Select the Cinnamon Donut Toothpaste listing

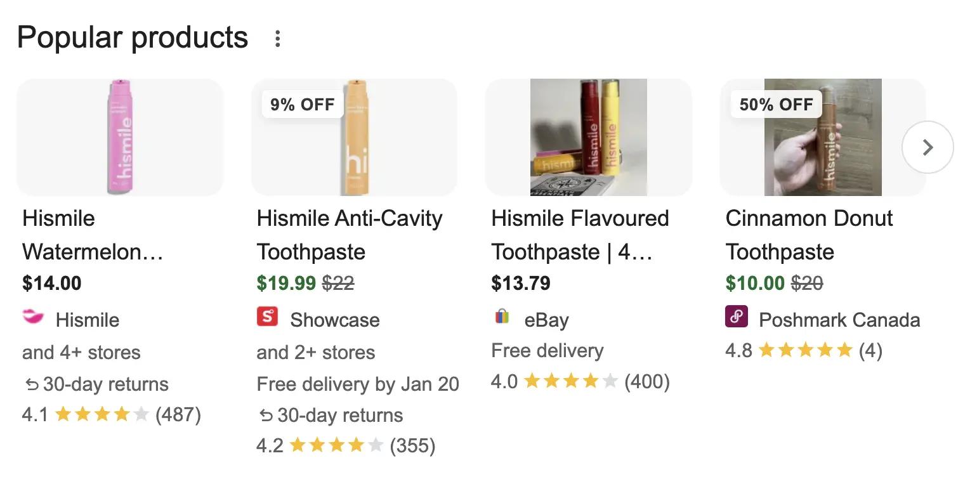[x=810, y=235]
